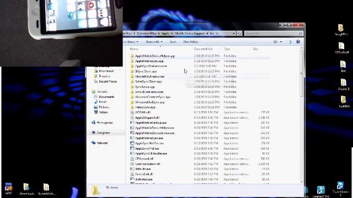The image size is (353, 198).
Task: Select the DeviceLink.dll file
Action: (x=144, y=174)
